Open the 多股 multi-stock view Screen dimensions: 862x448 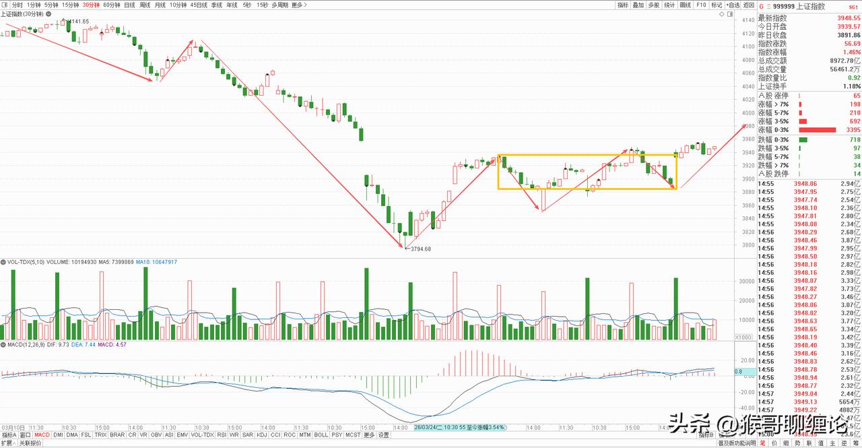point(653,5)
